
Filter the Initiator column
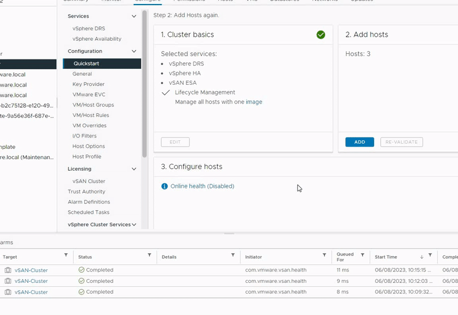point(324,255)
